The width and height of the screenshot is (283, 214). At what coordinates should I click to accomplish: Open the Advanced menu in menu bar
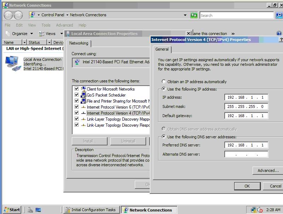[64, 25]
